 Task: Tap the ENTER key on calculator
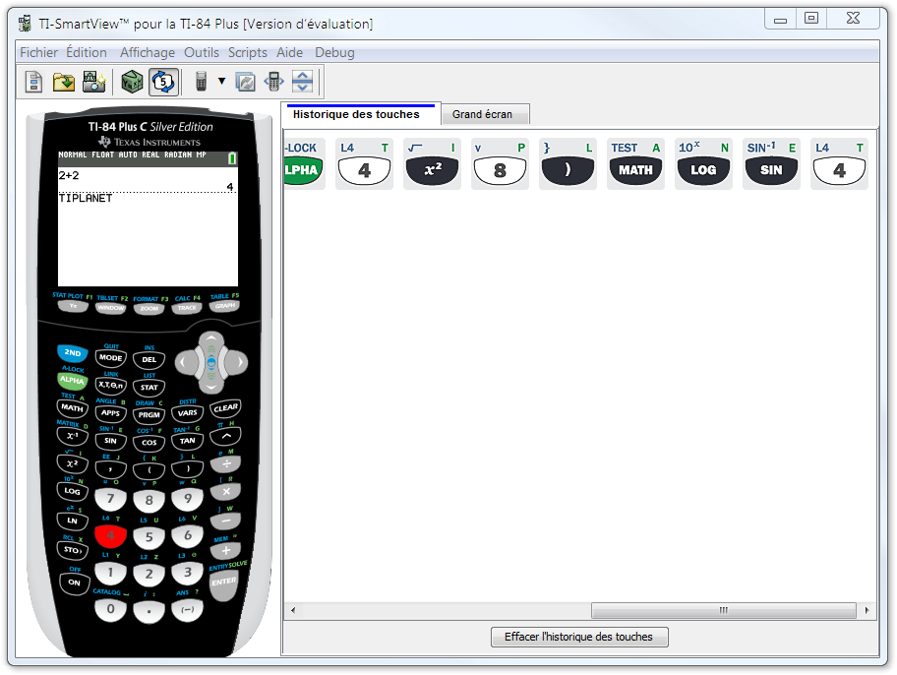tap(223, 585)
